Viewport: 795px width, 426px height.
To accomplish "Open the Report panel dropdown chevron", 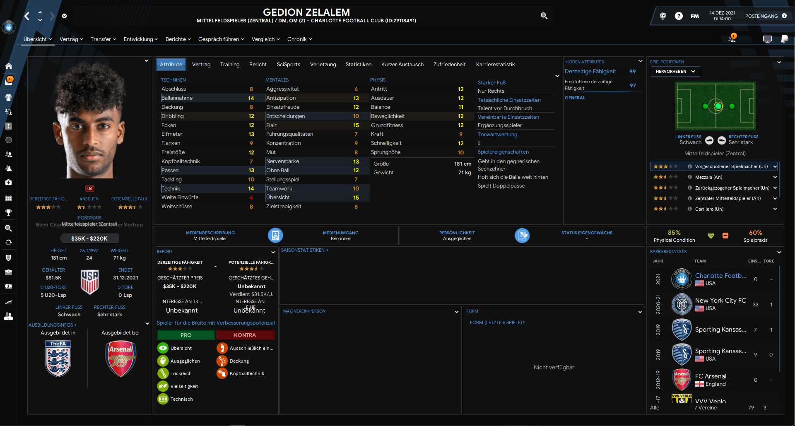I will coord(273,252).
